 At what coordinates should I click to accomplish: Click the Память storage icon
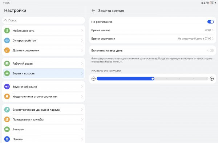point(7,139)
